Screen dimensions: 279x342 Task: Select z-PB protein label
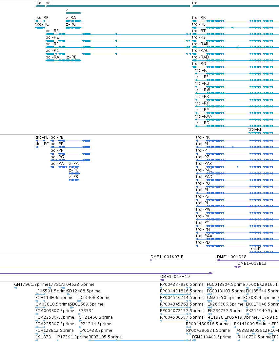[x=73, y=177]
